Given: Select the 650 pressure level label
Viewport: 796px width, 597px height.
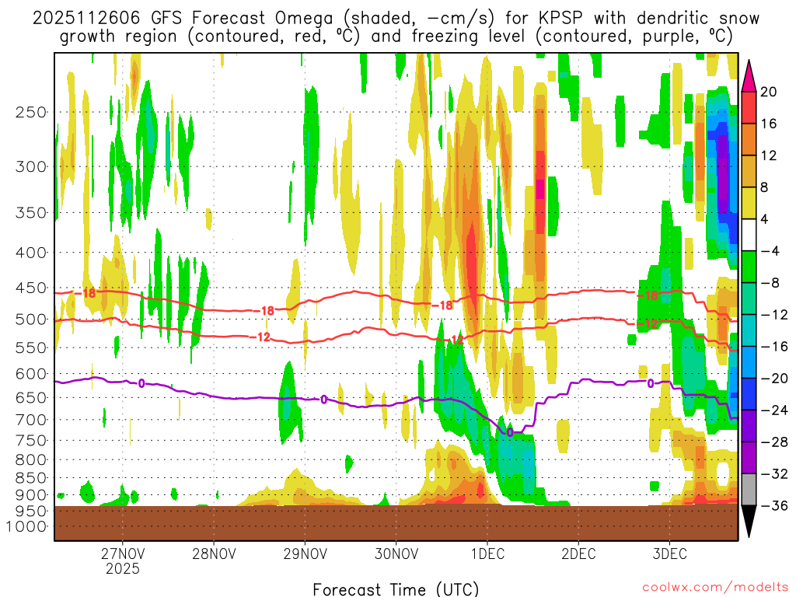Looking at the screenshot, I should [x=31, y=397].
